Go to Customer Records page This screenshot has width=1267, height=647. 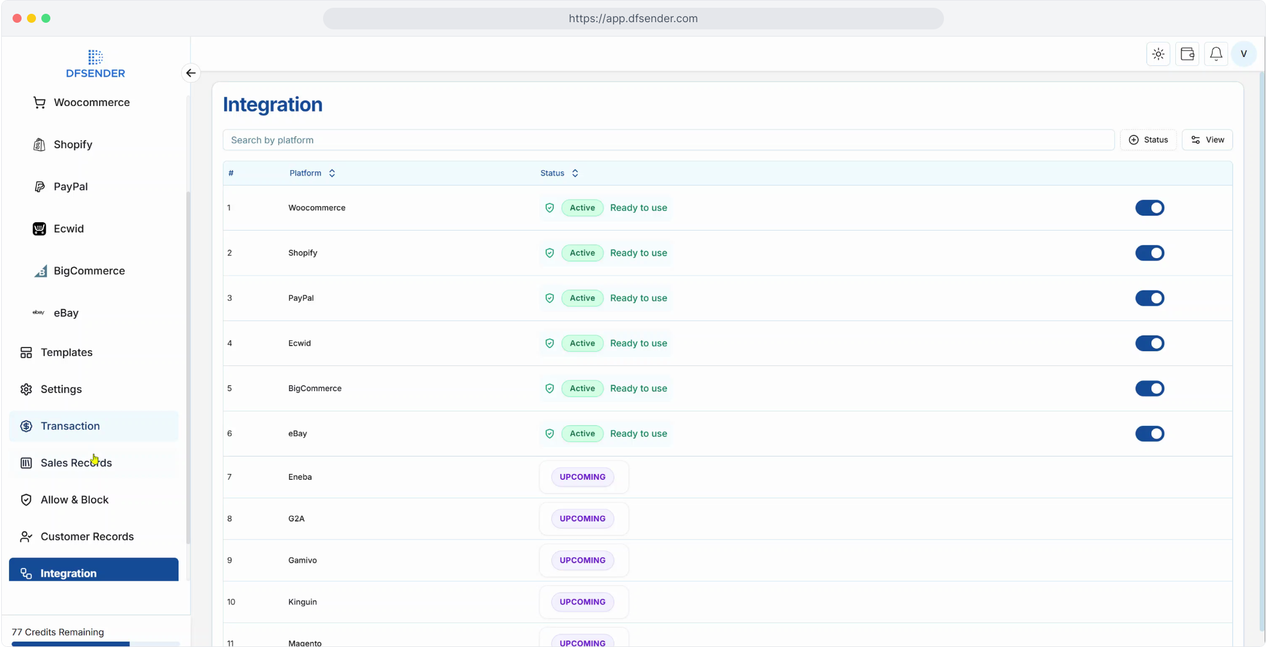(x=87, y=537)
